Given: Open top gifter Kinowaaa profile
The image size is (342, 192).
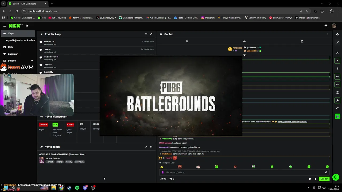Looking at the screenshot, I should 237,48.
